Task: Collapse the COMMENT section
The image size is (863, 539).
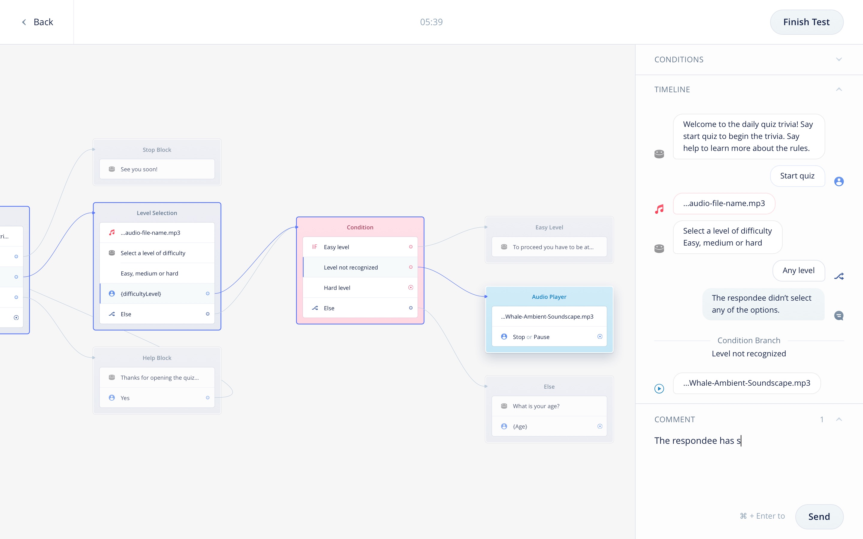Action: 839,419
